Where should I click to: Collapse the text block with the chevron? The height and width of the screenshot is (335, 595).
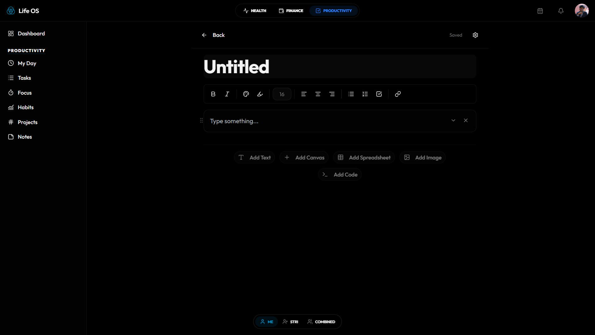tap(453, 120)
